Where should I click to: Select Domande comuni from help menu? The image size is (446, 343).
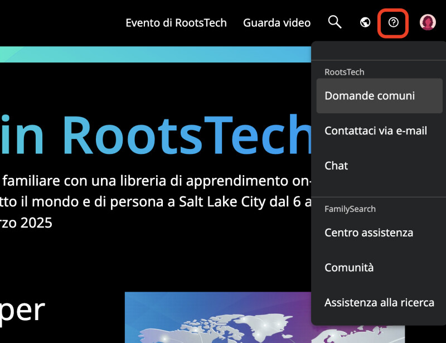point(380,95)
